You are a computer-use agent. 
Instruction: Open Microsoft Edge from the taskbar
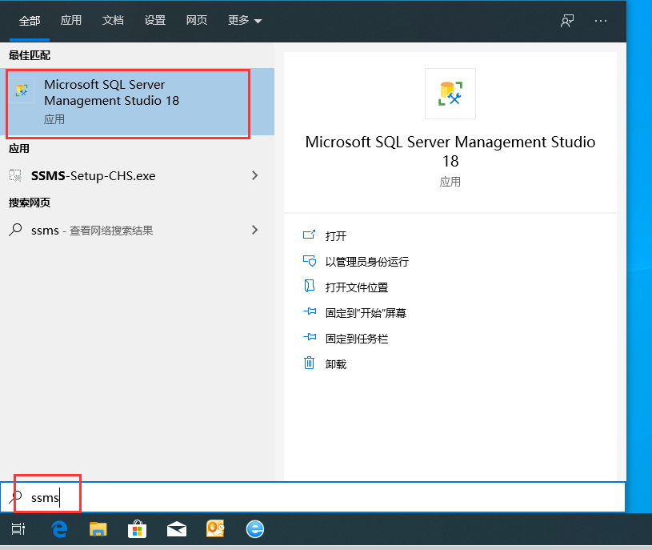click(59, 528)
